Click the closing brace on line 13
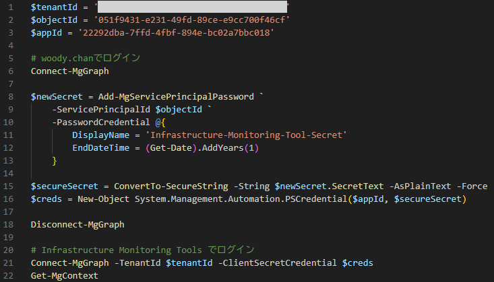494x282 pixels. 55,161
